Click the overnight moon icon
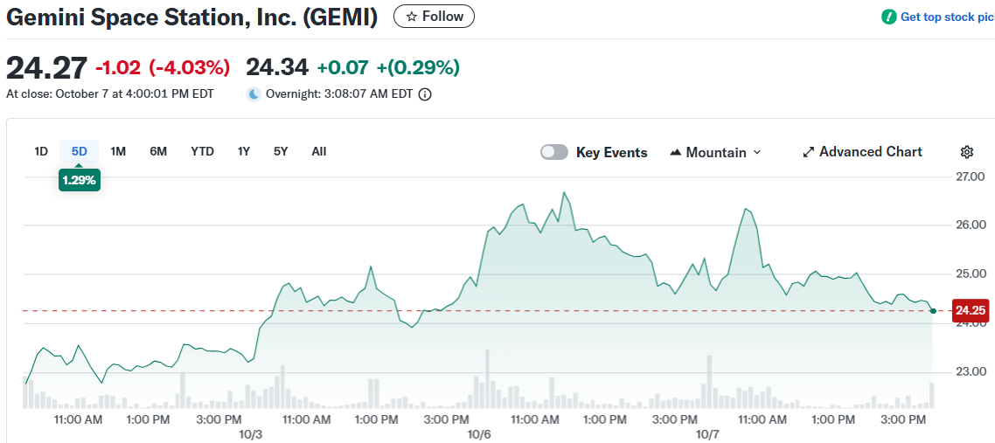995x443 pixels. click(x=254, y=94)
